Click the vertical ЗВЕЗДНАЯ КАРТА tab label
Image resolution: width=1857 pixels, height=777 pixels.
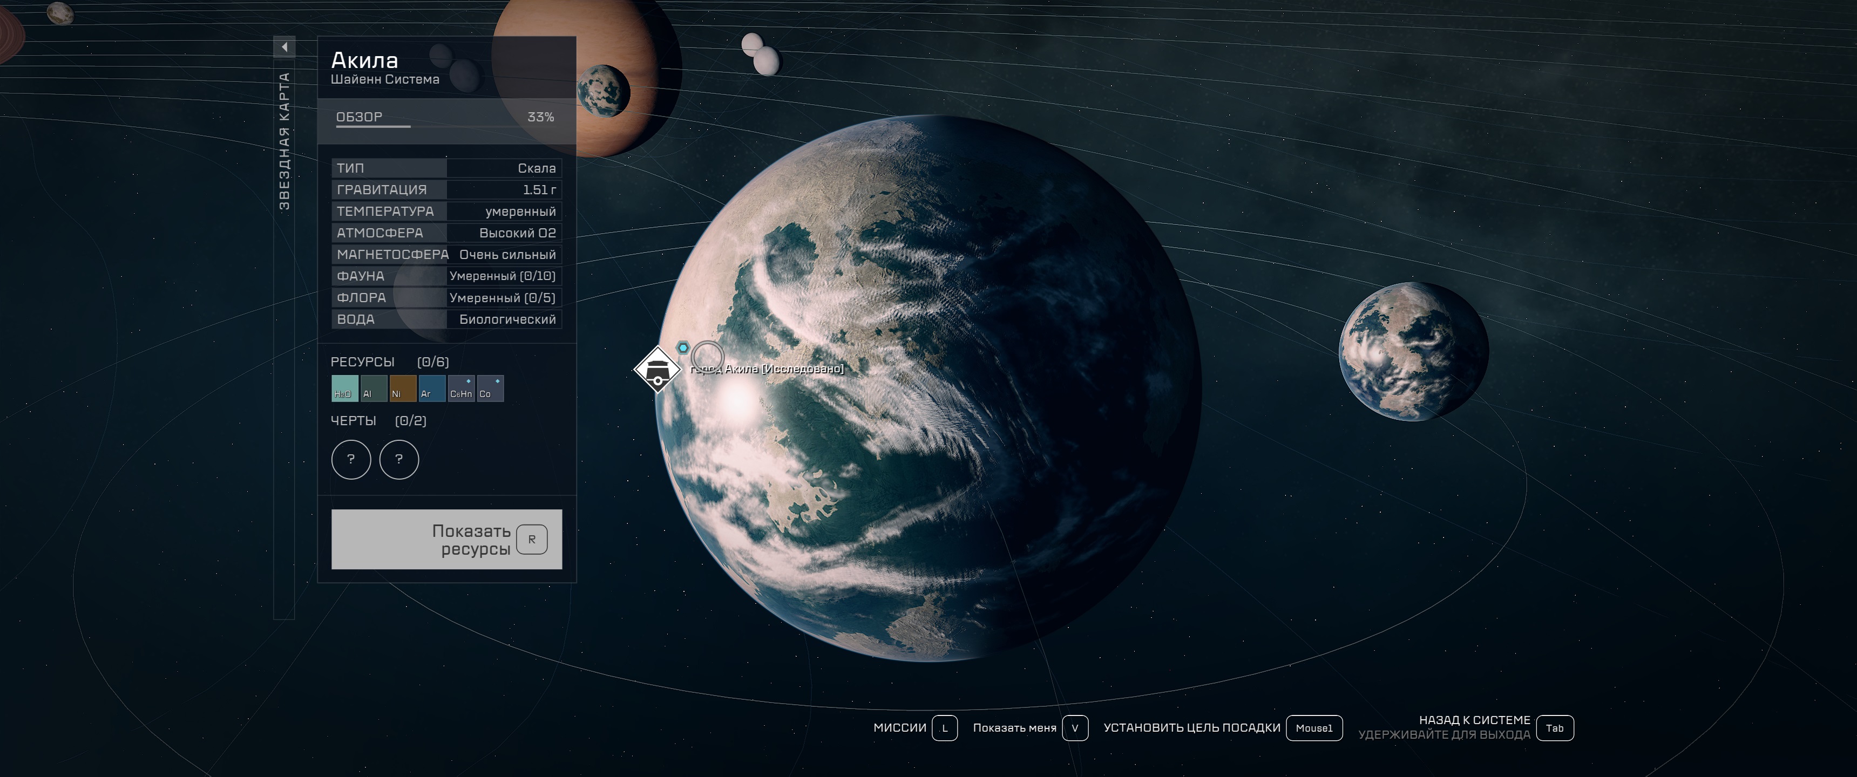coord(284,141)
